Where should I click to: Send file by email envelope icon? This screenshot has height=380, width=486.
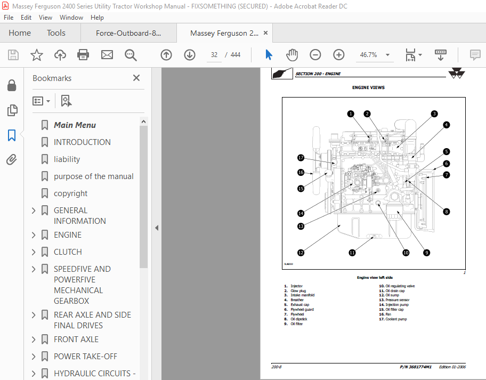coord(107,55)
